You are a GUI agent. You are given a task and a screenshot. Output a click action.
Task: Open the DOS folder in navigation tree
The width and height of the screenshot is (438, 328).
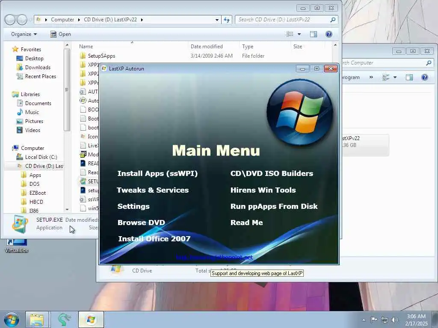tap(34, 184)
